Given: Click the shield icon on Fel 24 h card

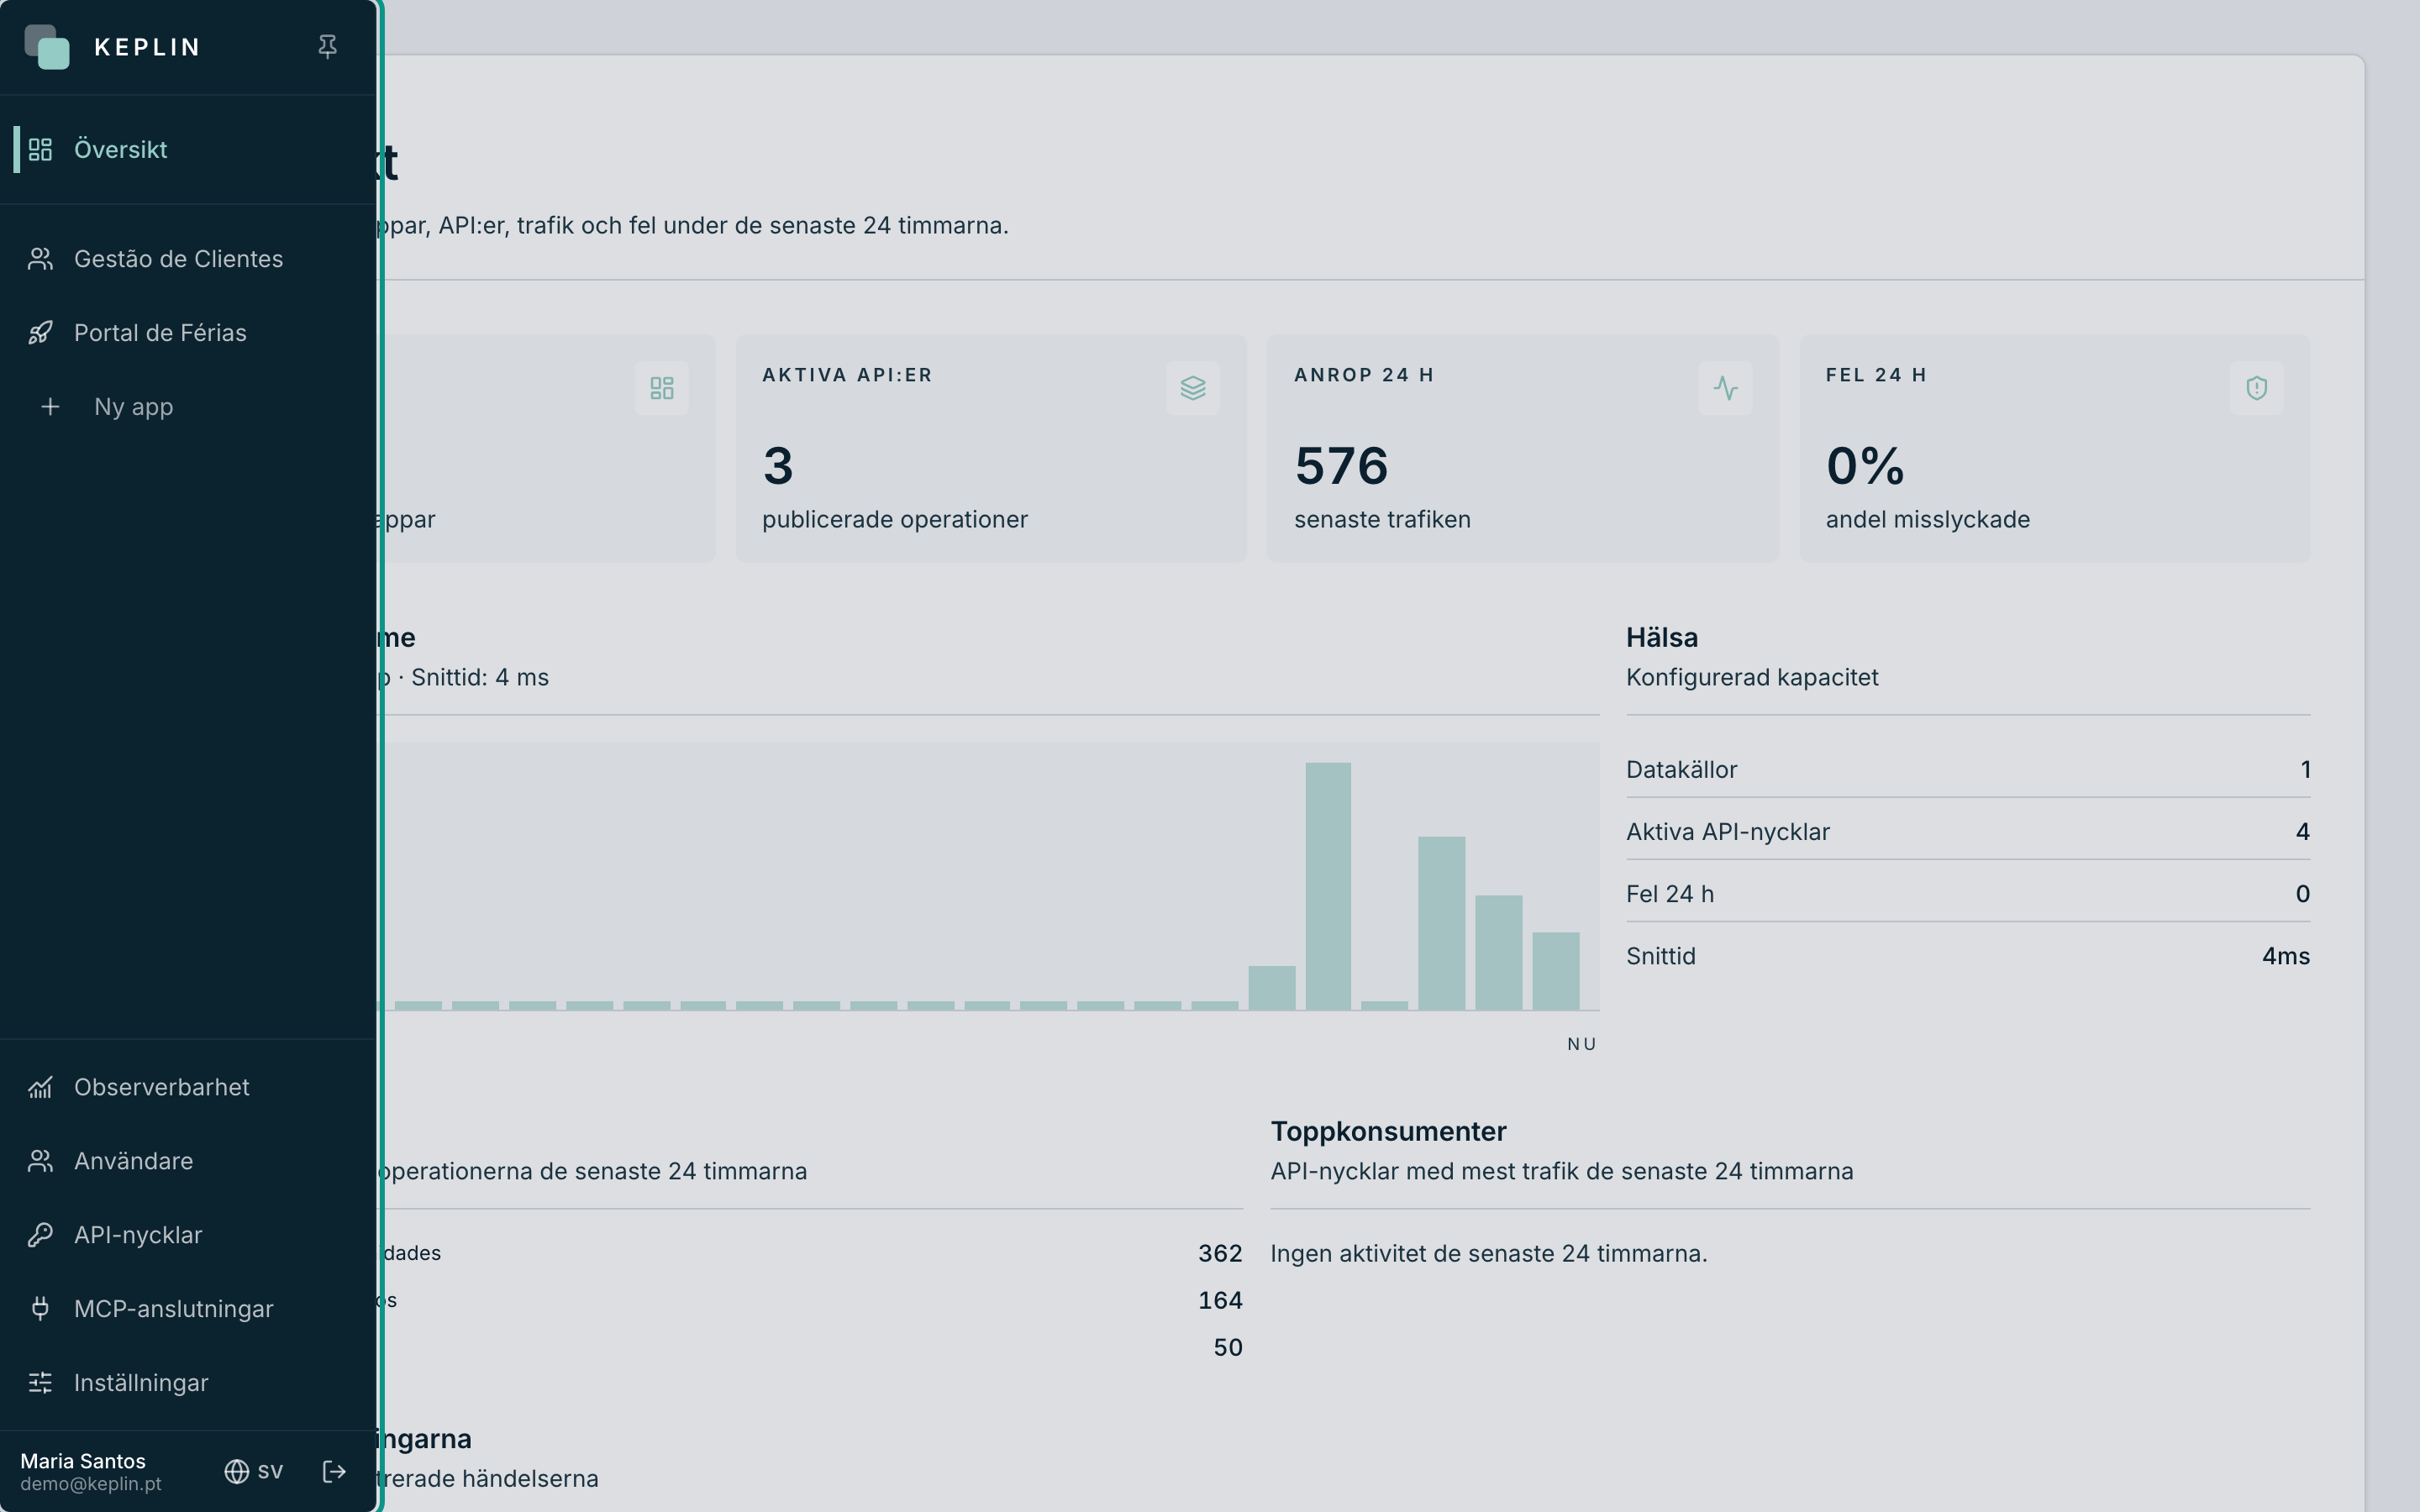Looking at the screenshot, I should click(x=2256, y=388).
